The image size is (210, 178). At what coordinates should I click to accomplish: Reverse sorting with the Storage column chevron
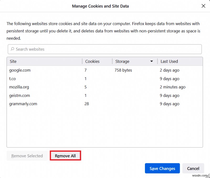[x=152, y=61]
